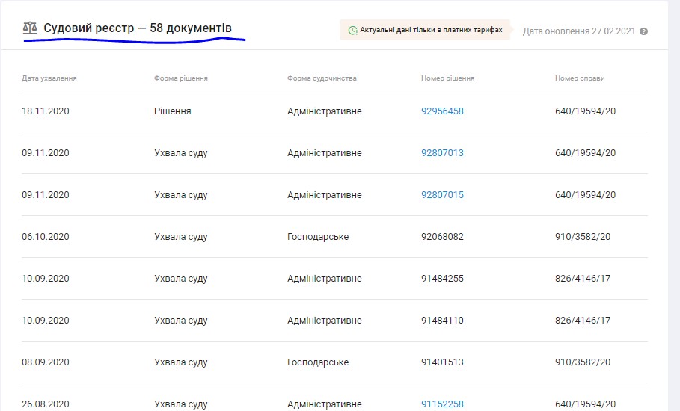
Task: Click the 'Дата оновлення 27.02.2021' text
Action: pos(578,31)
